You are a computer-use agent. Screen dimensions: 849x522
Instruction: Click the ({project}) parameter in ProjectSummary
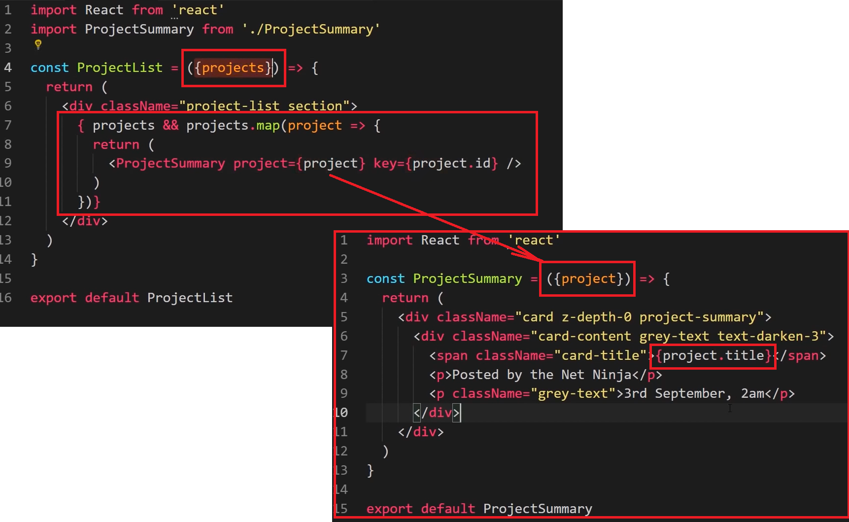pos(588,279)
